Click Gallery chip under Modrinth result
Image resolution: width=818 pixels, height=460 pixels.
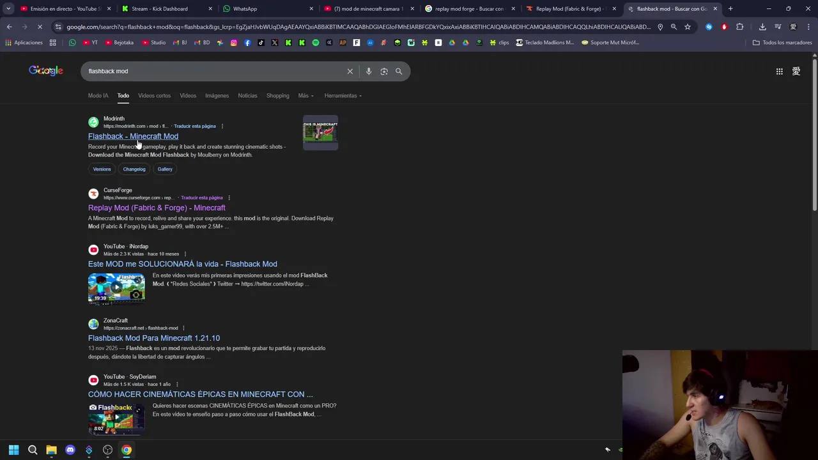click(165, 169)
